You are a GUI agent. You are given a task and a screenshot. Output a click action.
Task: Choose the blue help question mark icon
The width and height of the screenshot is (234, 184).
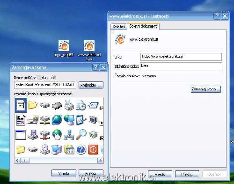(x=81, y=149)
